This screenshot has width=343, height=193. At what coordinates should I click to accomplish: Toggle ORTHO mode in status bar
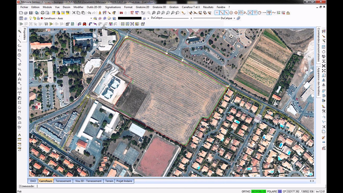pyautogui.click(x=246, y=191)
